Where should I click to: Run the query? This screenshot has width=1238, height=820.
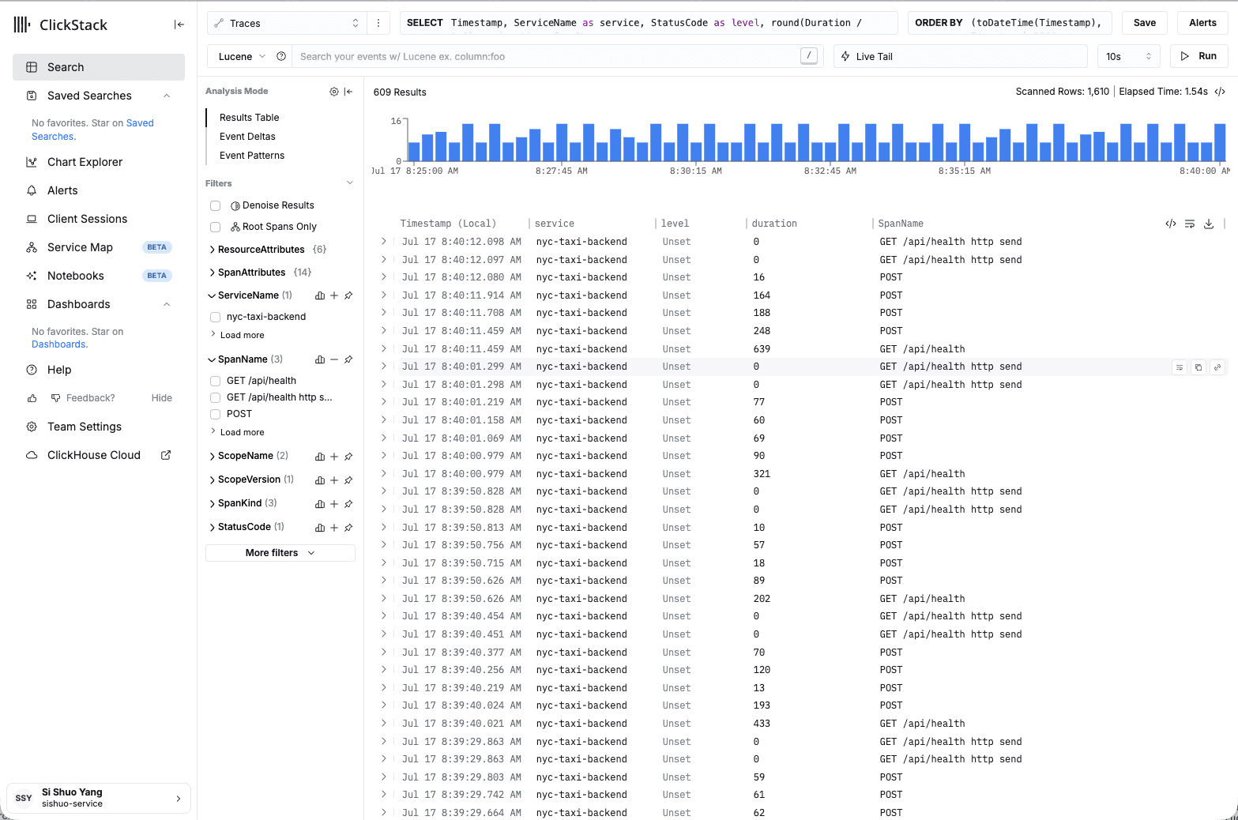(1198, 56)
